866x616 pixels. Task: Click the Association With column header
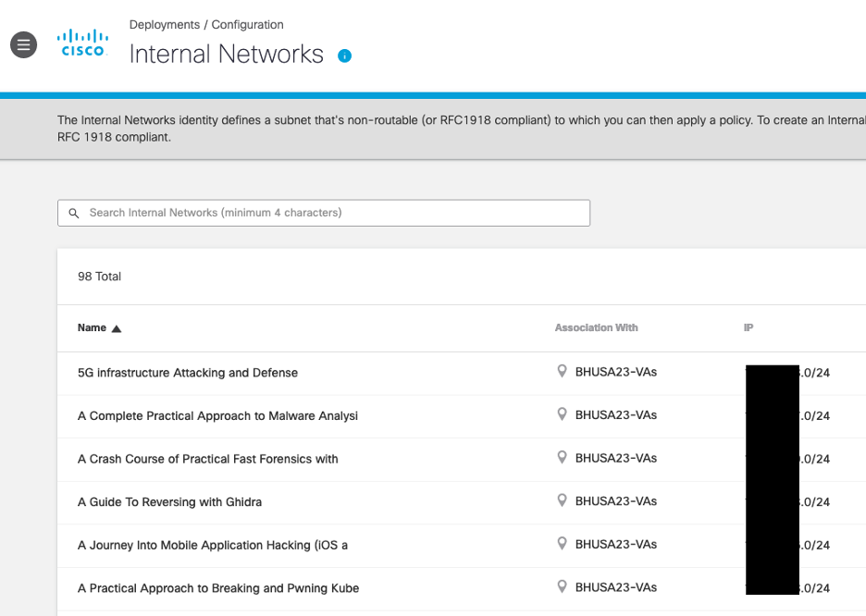[596, 327]
